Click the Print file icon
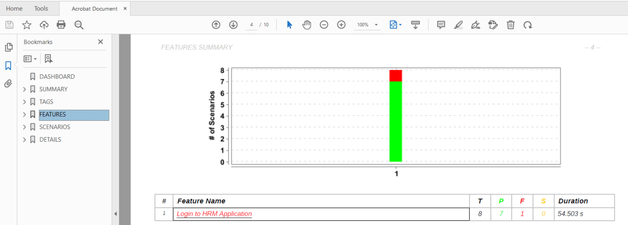Image resolution: width=628 pixels, height=225 pixels. (61, 25)
